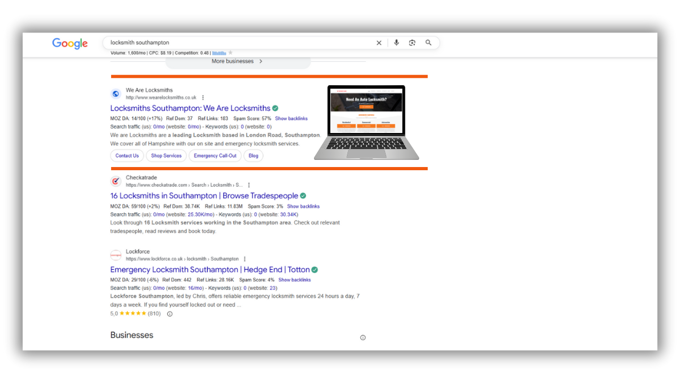This screenshot has height=383, width=680.
Task: Expand More businesses button
Action: point(238,62)
